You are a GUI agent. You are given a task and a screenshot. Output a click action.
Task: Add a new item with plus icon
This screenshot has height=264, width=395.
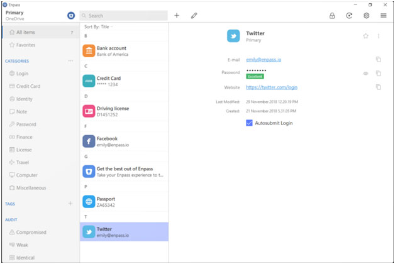pyautogui.click(x=177, y=16)
